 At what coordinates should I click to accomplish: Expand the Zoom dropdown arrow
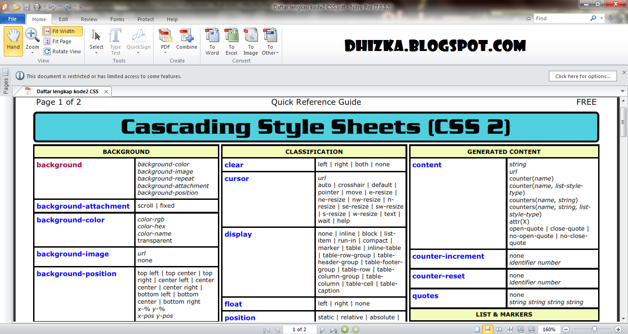click(x=32, y=53)
